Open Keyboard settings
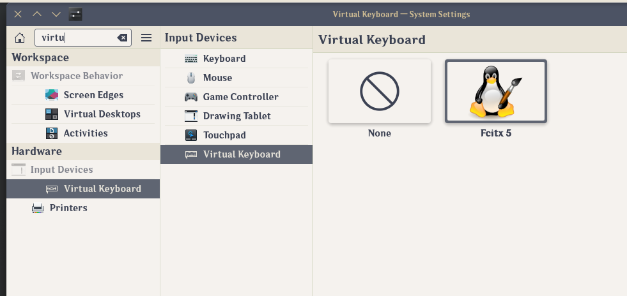Image resolution: width=627 pixels, height=296 pixels. pyautogui.click(x=236, y=59)
